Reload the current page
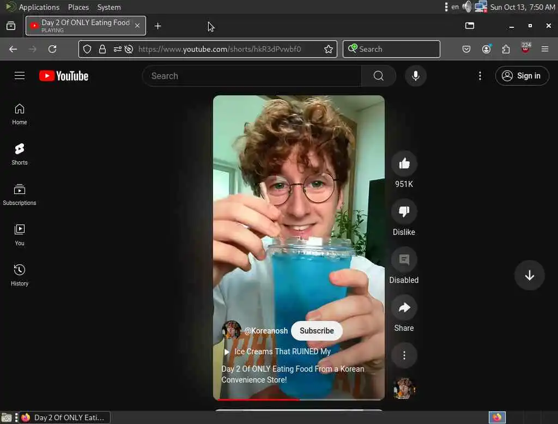558x424 pixels. pos(52,49)
